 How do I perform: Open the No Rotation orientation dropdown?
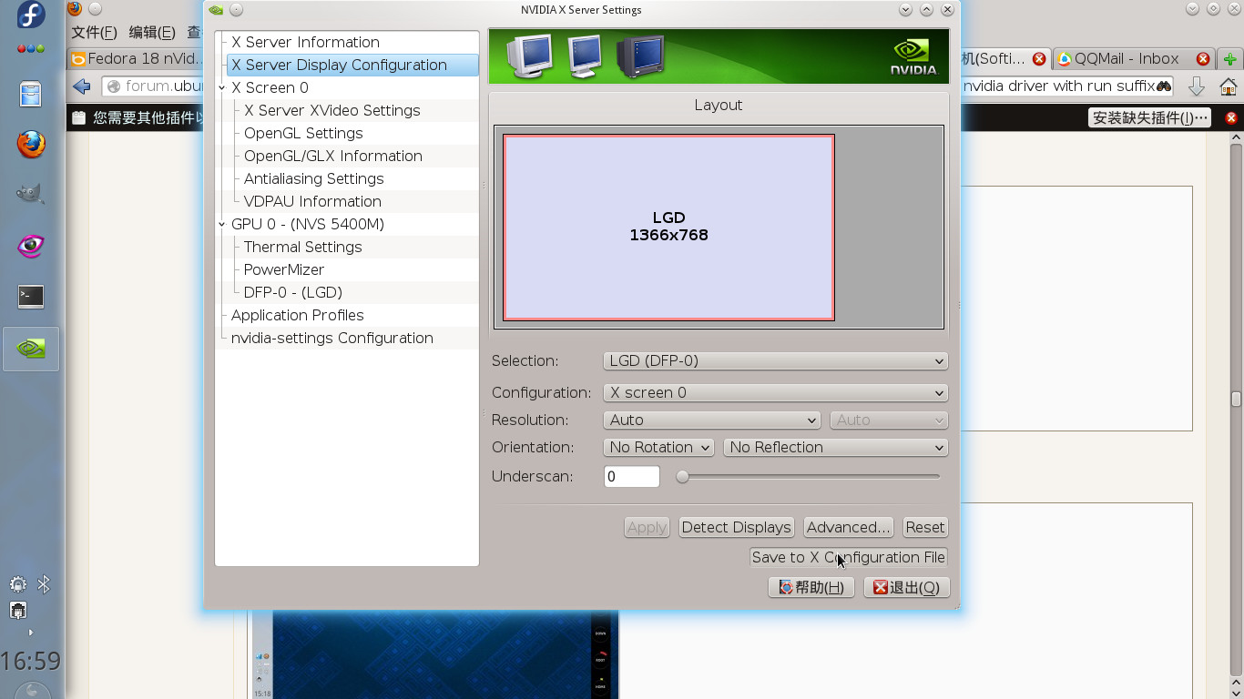coord(658,448)
